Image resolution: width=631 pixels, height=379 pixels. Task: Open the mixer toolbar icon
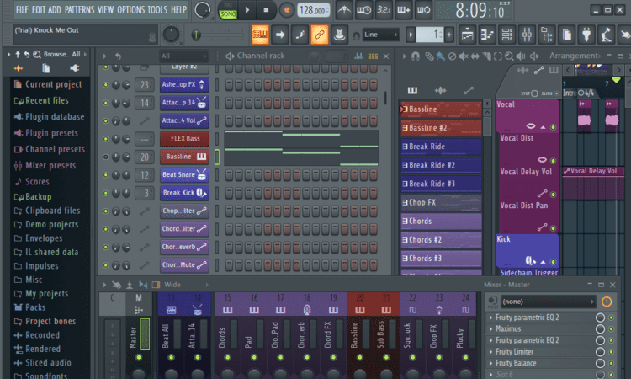pos(527,35)
